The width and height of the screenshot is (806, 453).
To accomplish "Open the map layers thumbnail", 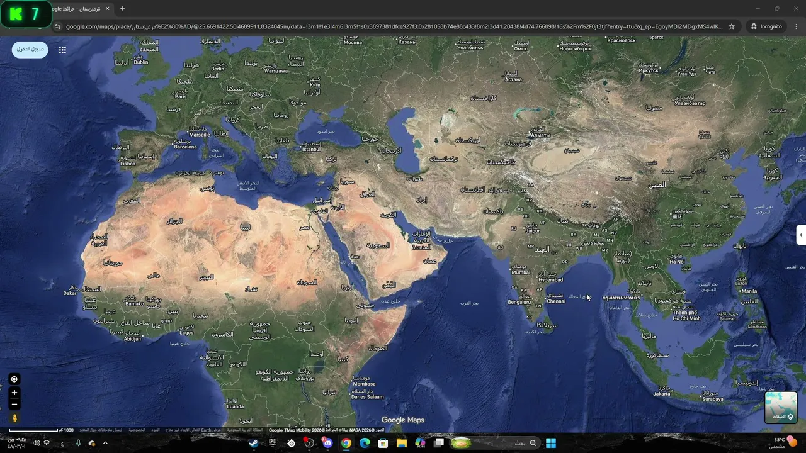I will click(781, 407).
